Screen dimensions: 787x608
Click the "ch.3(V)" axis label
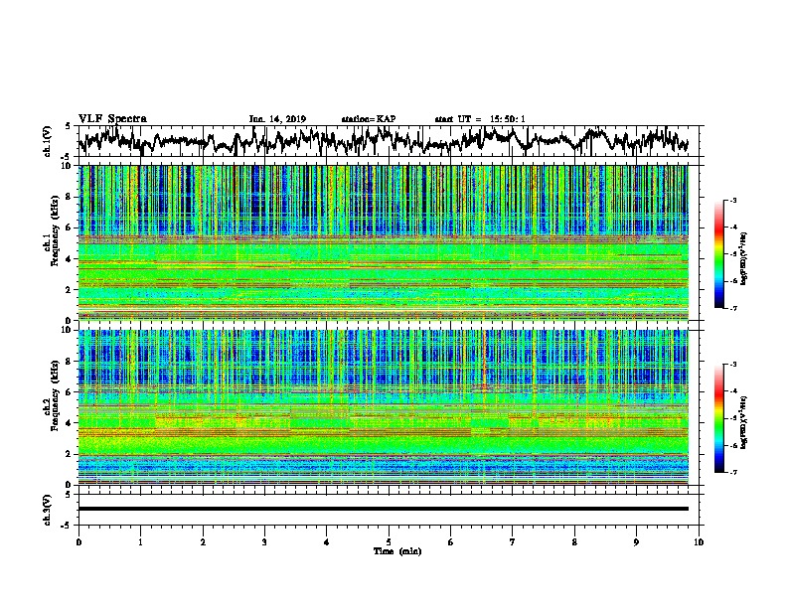coord(47,511)
